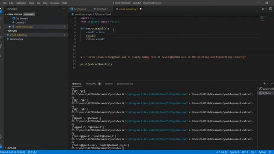Click Python icon in breadcrumb path

coord(72,14)
